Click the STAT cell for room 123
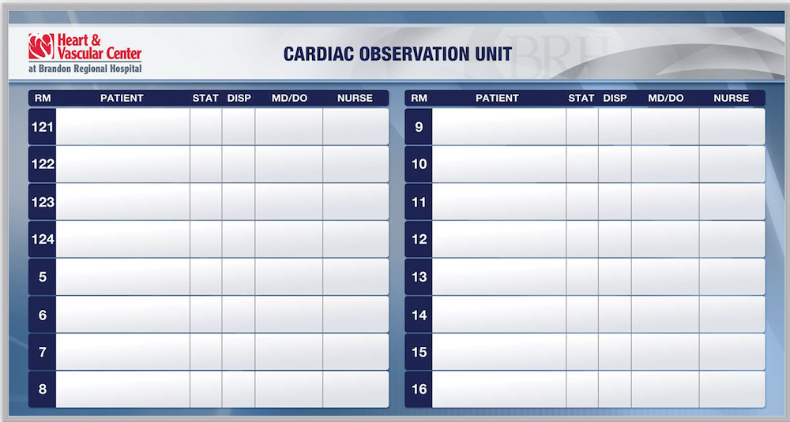The image size is (790, 422). 205,202
